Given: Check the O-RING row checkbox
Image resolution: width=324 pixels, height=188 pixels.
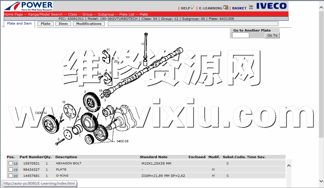Looking at the screenshot, I should coord(11,176).
